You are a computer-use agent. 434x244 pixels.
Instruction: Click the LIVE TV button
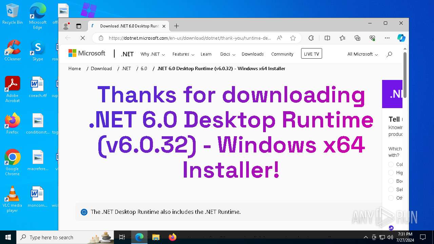point(311,54)
